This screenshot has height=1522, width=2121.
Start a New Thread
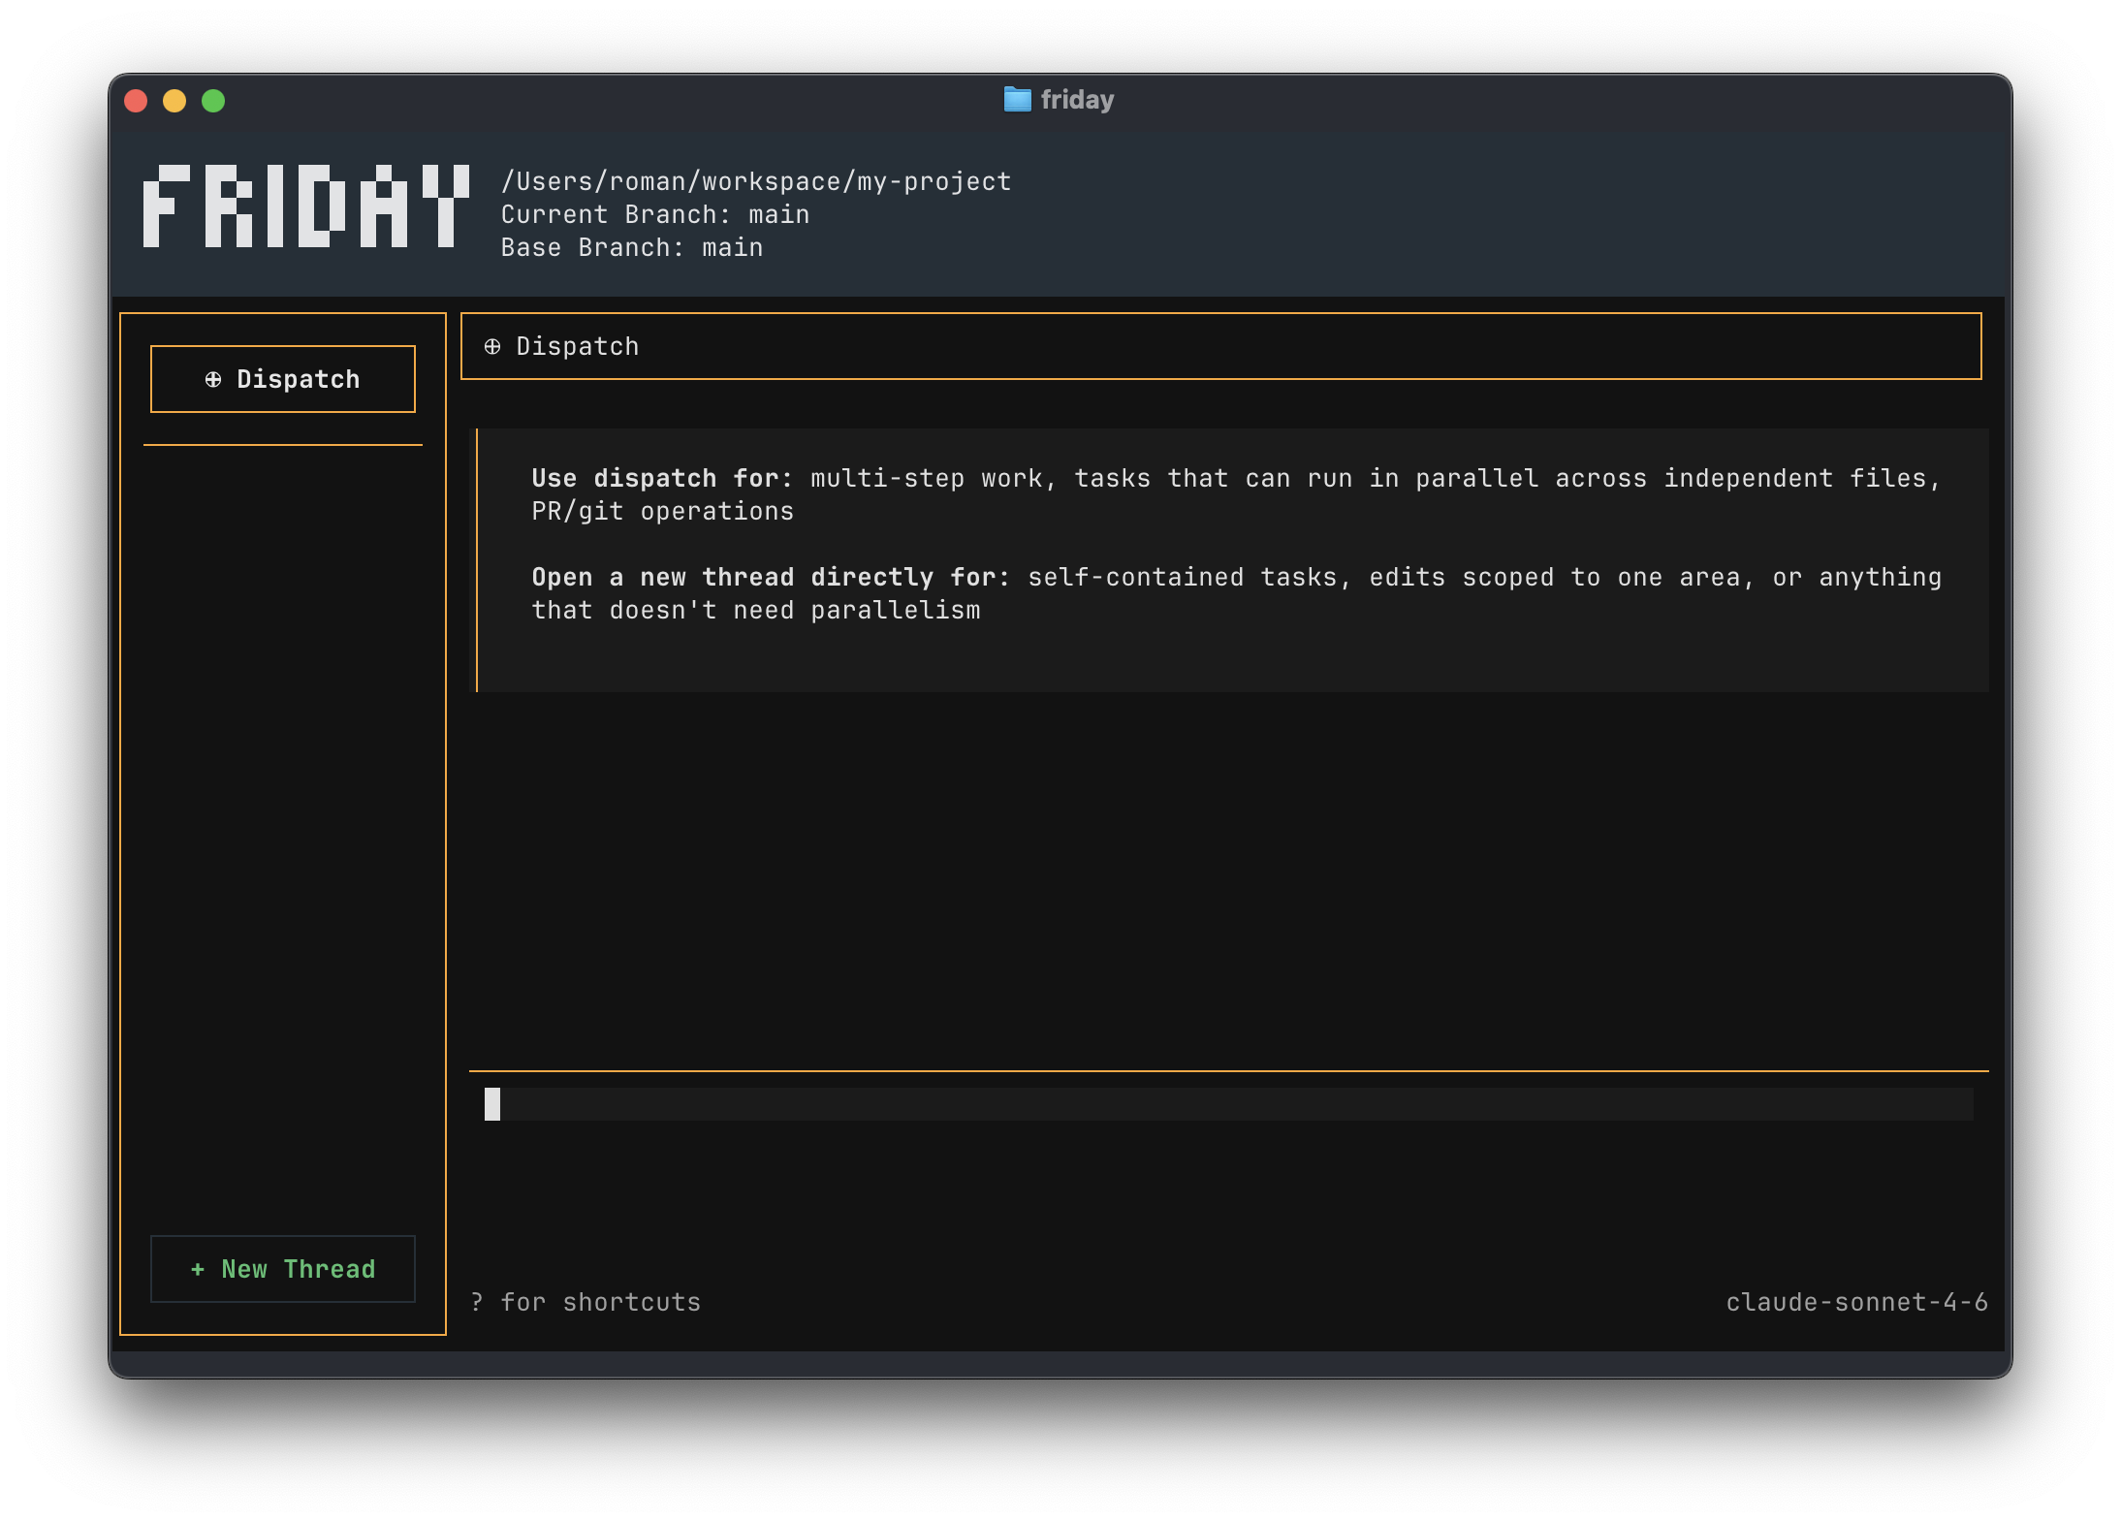[283, 1269]
